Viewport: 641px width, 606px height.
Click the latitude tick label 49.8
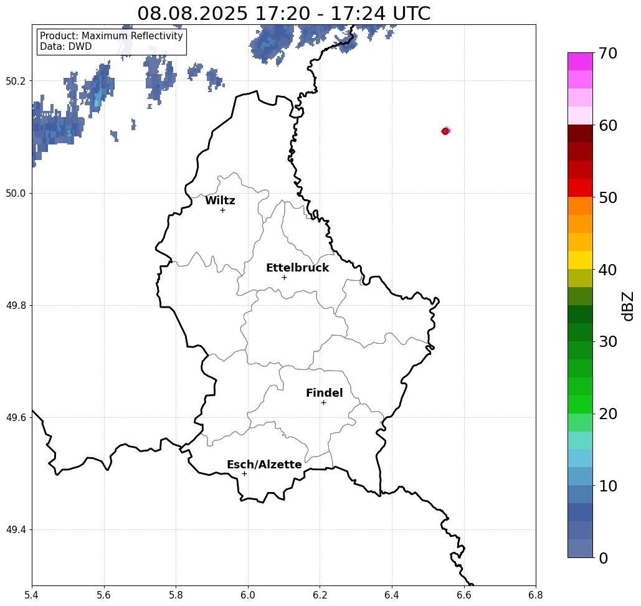(x=15, y=305)
